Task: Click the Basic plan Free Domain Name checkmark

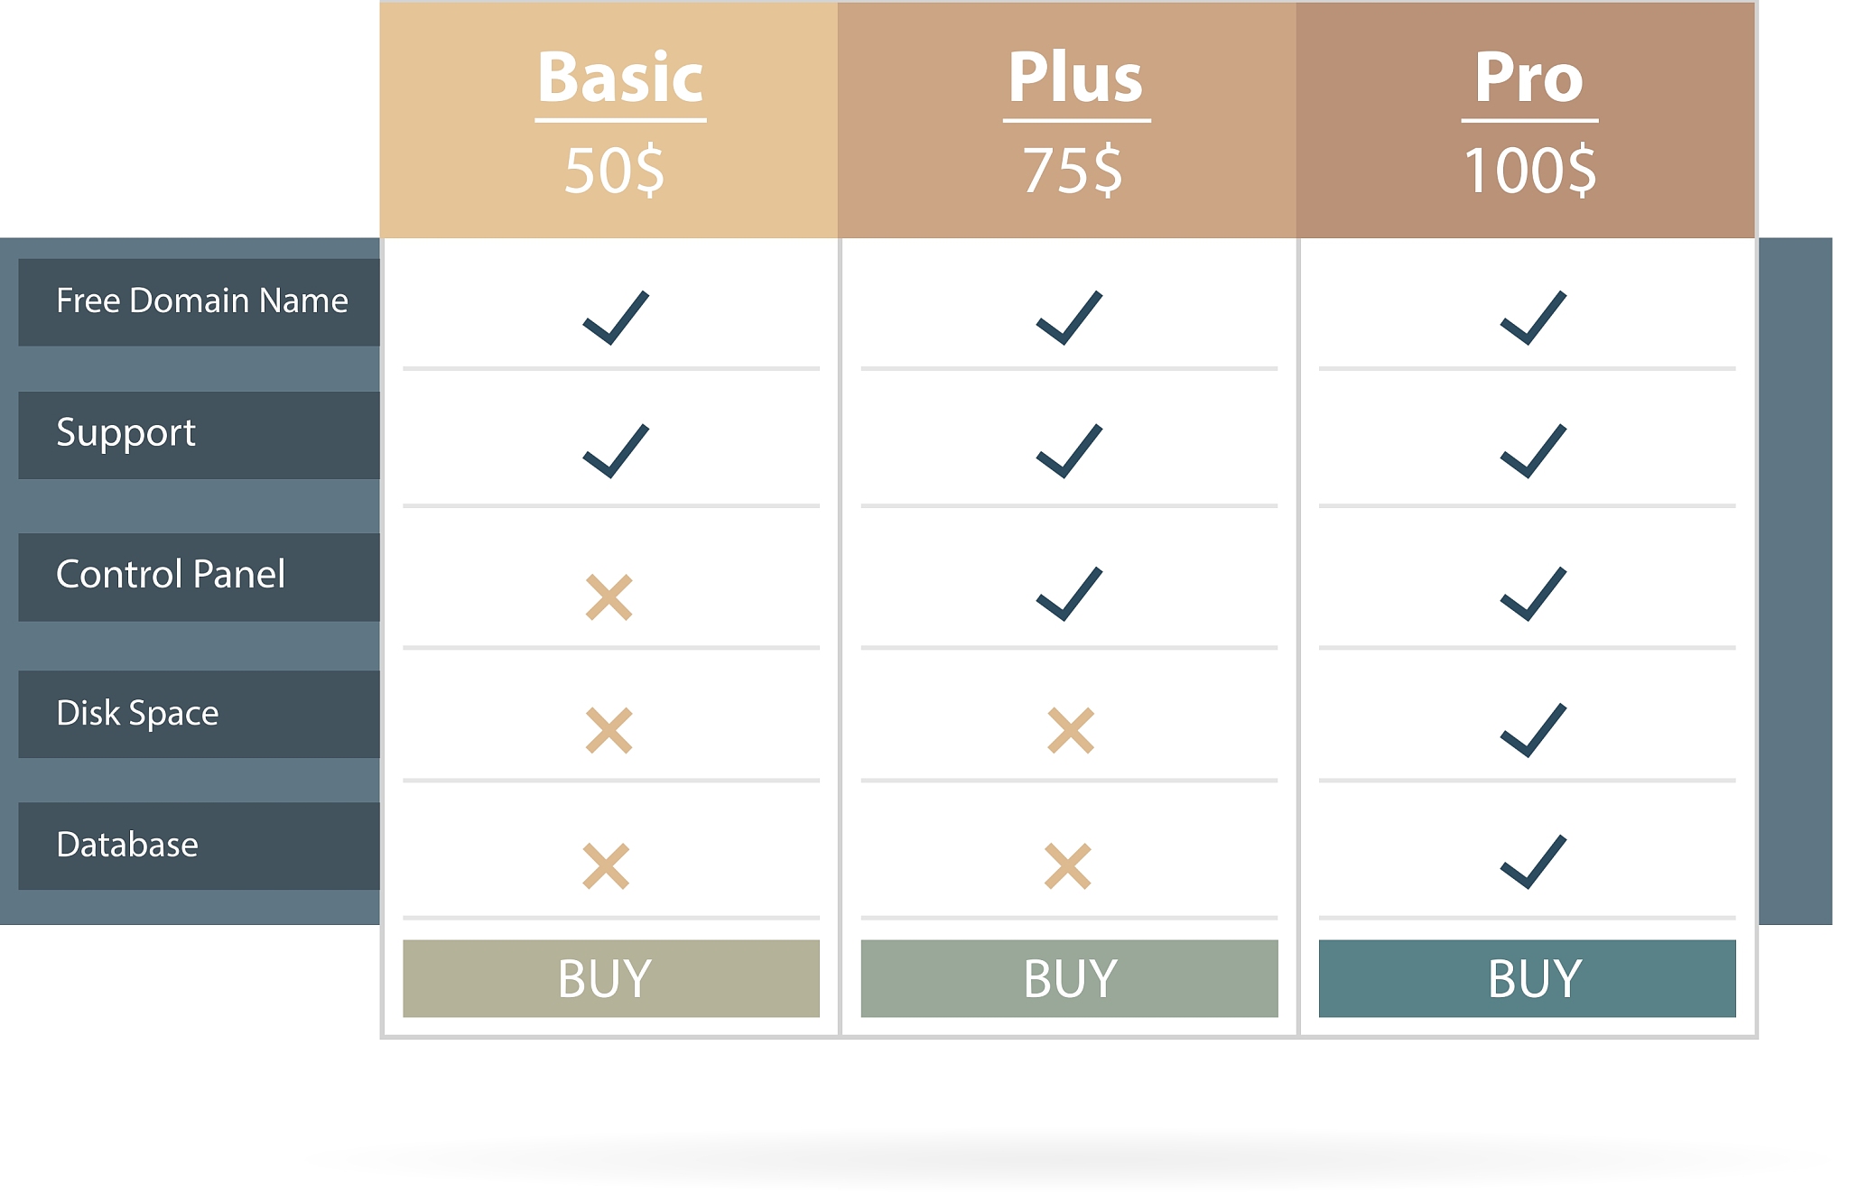Action: [x=616, y=318]
